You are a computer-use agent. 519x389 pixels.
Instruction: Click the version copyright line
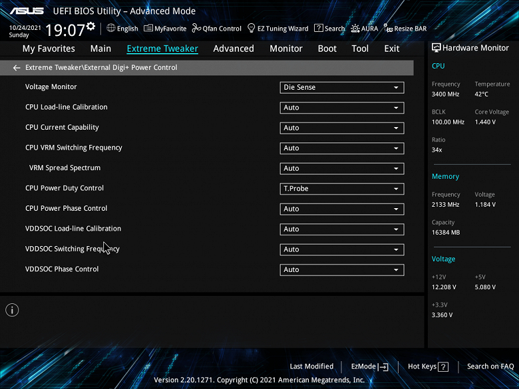(x=259, y=380)
